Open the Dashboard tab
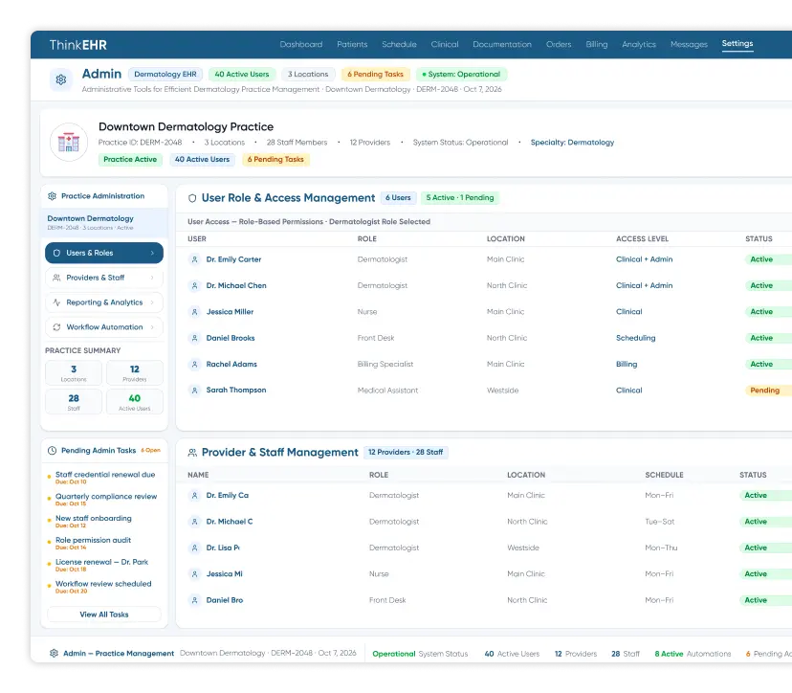792x693 pixels. point(301,44)
